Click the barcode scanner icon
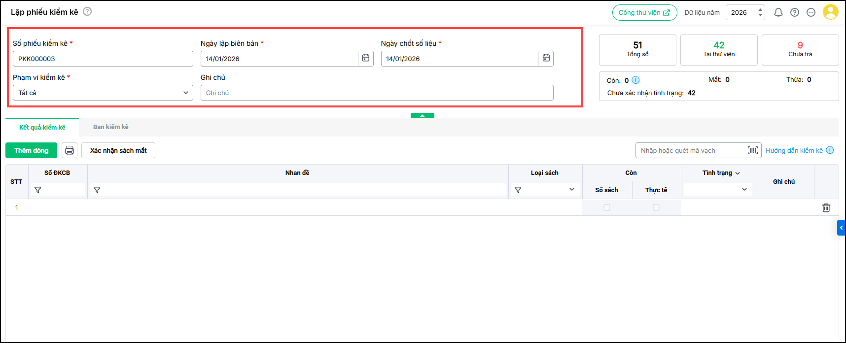846x343 pixels. (752, 150)
